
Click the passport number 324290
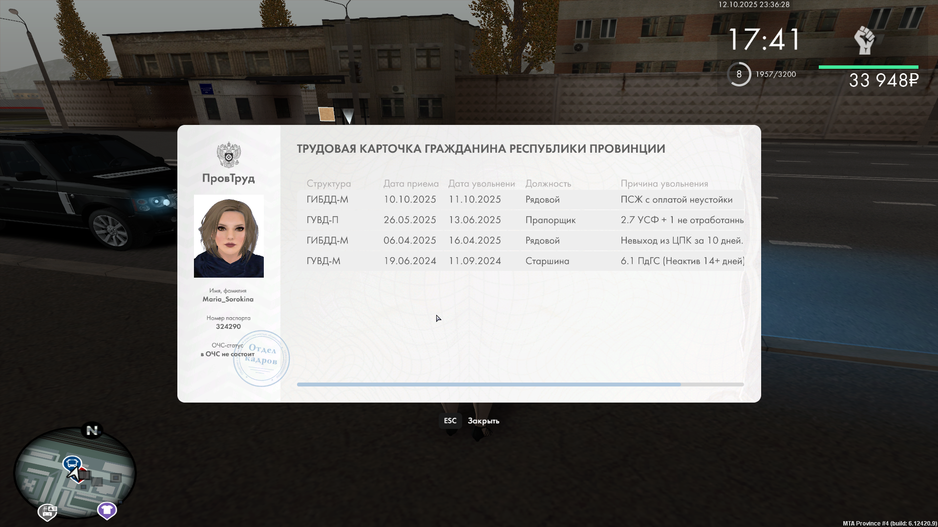coord(228,326)
